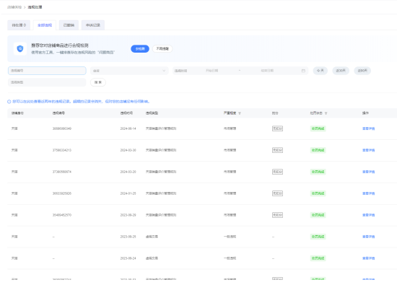
Task: Click the blue 去检测 button
Action: 140,48
